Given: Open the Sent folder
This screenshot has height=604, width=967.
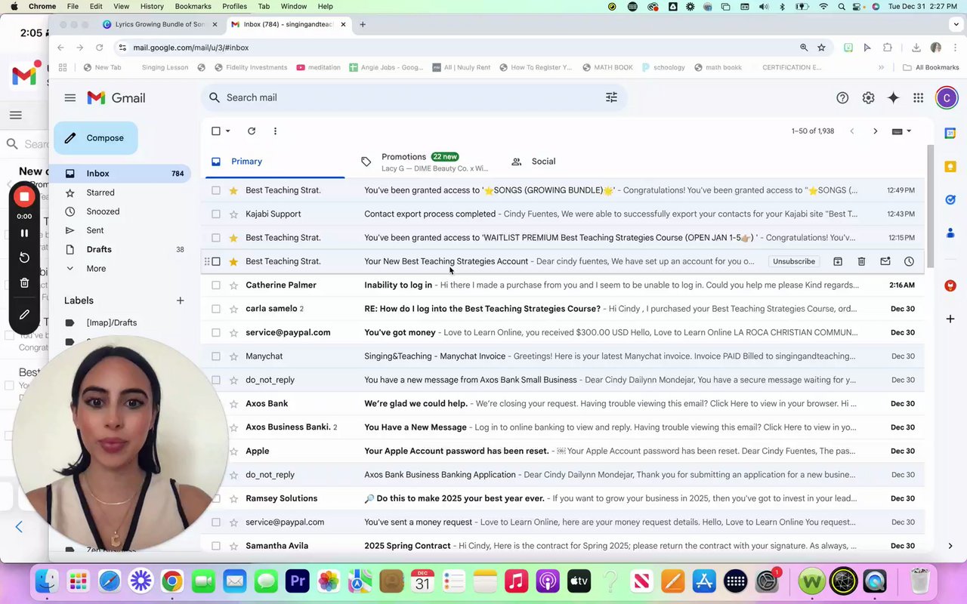Looking at the screenshot, I should pos(95,230).
